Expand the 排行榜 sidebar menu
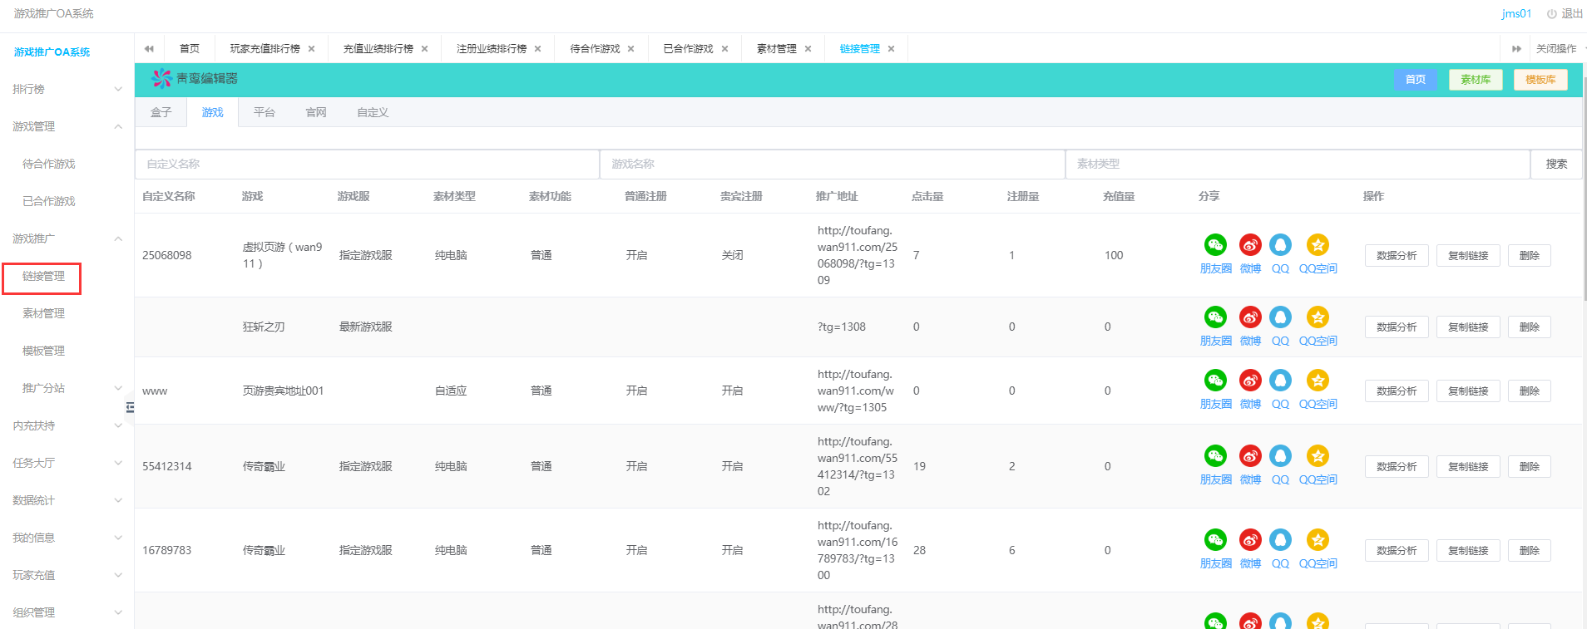This screenshot has width=1587, height=629. [67, 89]
